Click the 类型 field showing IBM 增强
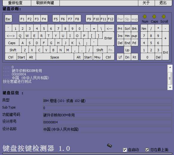 107,101
